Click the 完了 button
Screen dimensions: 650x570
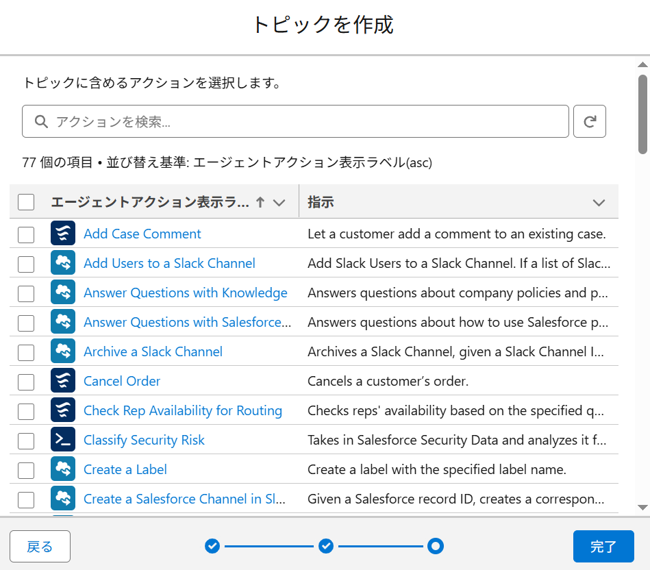coord(603,546)
